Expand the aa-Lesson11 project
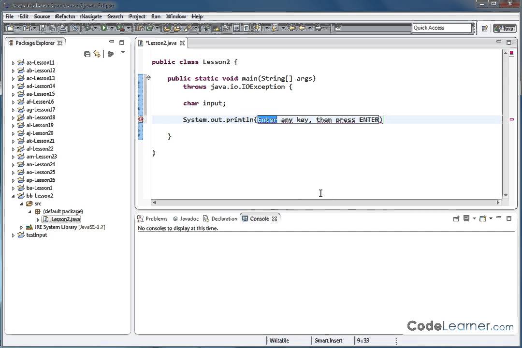This screenshot has width=522, height=348. pos(13,63)
